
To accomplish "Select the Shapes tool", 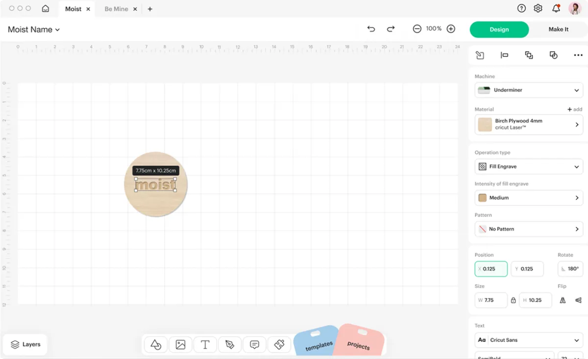I will pos(156,345).
